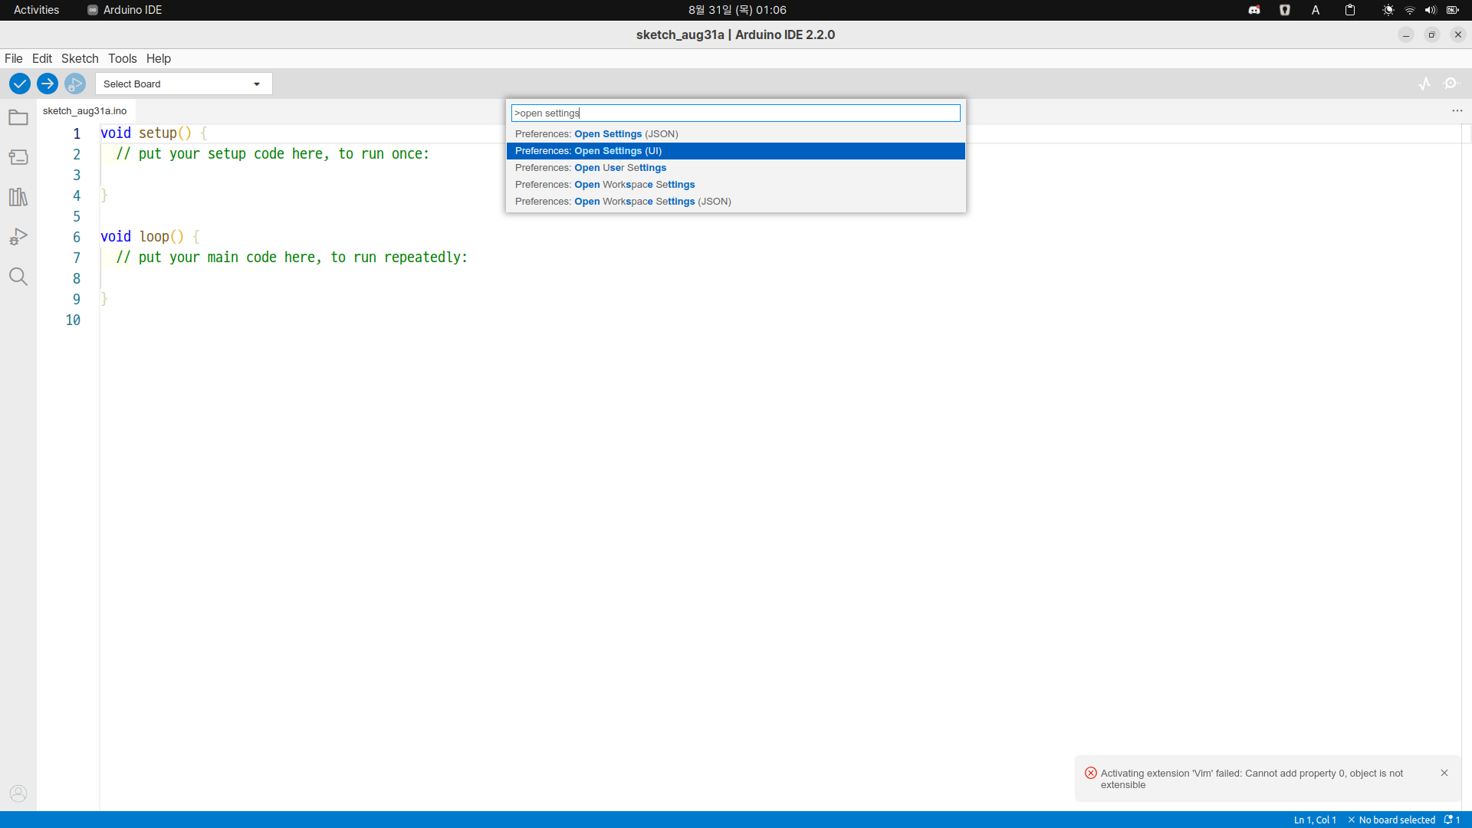Open the Sketchbook folder sidebar icon

click(x=18, y=118)
